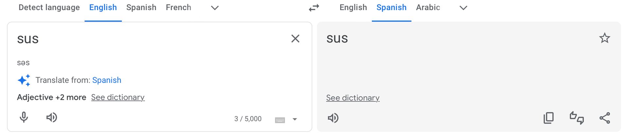Rate this translation with thumbs icon
The width and height of the screenshot is (628, 135).
pos(577,118)
